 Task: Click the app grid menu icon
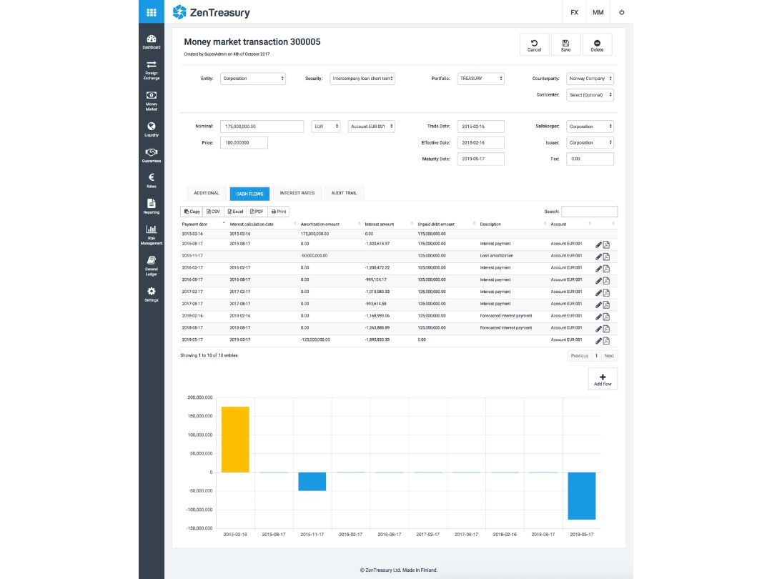click(x=151, y=12)
